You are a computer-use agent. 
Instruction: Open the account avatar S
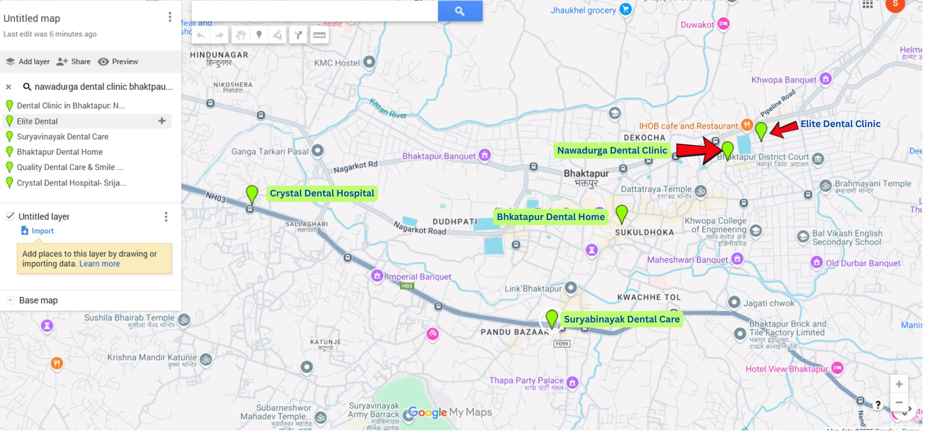coord(895,4)
